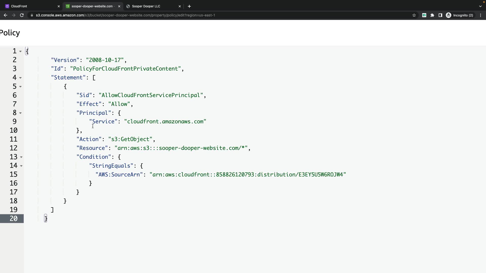Switch to the CloudFront tab
The height and width of the screenshot is (273, 486).
(30, 6)
